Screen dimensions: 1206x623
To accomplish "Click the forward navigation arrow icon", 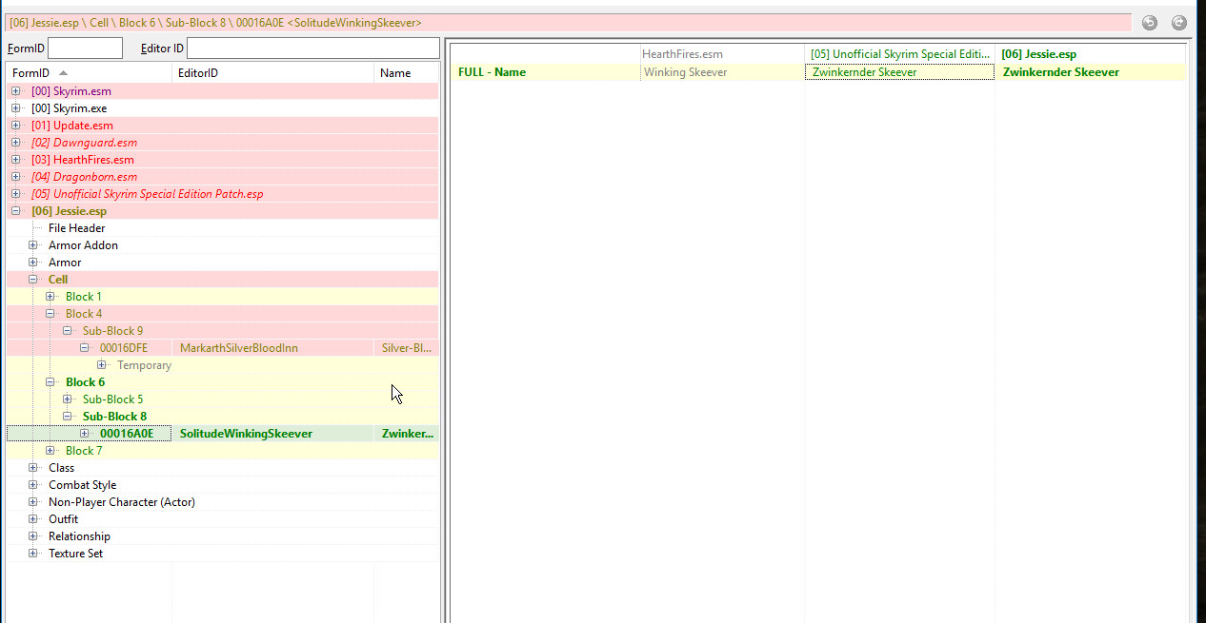I will click(x=1179, y=23).
